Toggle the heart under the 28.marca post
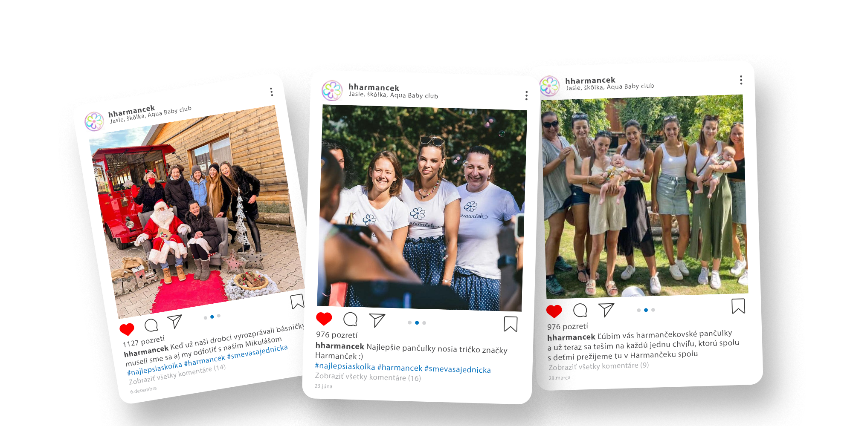 click(554, 311)
